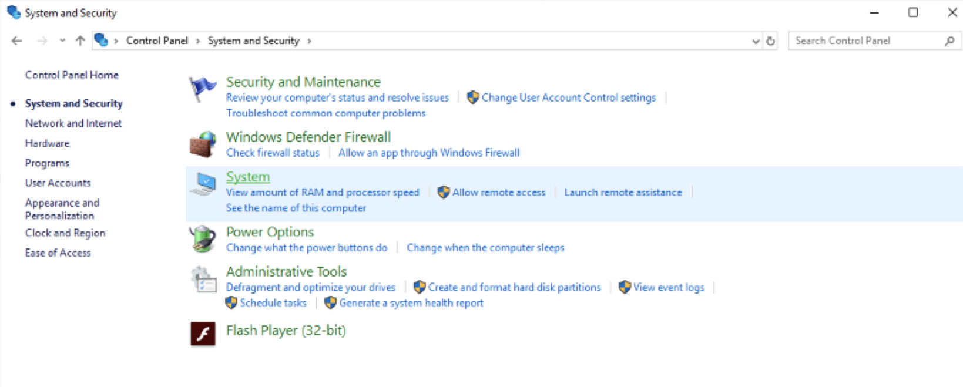Click the window title bar System icon
Image resolution: width=963 pixels, height=387 pixels.
coord(14,12)
